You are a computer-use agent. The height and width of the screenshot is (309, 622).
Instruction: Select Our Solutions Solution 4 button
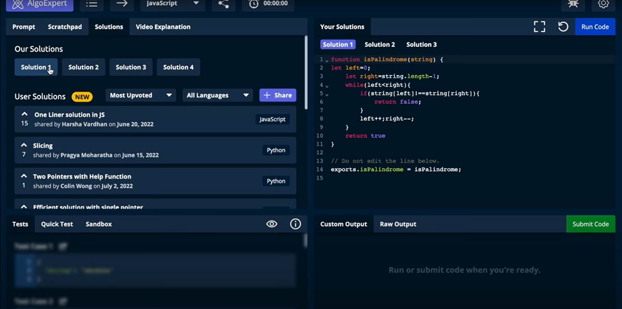[x=178, y=67]
